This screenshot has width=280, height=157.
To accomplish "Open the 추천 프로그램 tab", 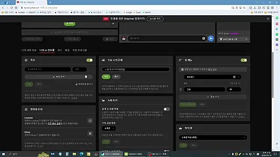I will pos(80,50).
